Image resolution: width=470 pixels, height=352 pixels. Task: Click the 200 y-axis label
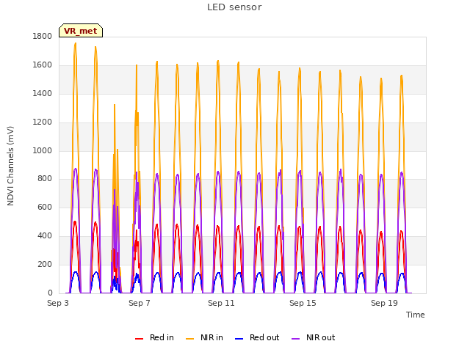pos(45,264)
